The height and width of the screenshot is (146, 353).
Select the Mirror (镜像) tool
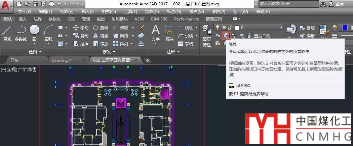tap(101, 36)
